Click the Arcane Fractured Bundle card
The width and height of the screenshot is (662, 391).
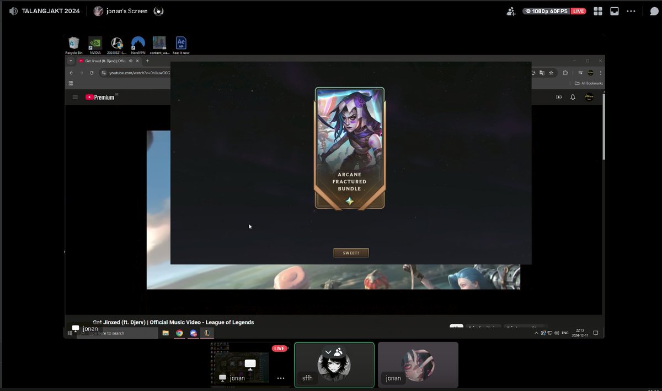tap(350, 148)
